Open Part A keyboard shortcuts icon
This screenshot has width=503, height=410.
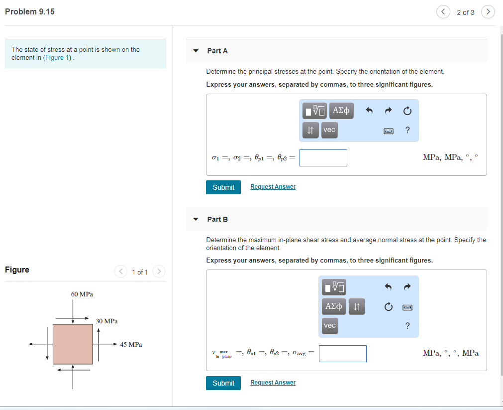pyautogui.click(x=389, y=131)
